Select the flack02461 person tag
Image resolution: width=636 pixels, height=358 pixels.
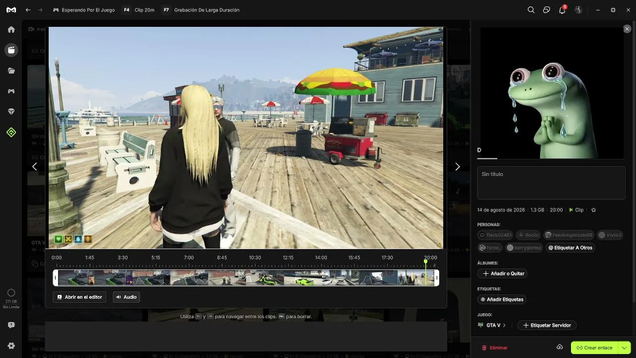pos(495,235)
